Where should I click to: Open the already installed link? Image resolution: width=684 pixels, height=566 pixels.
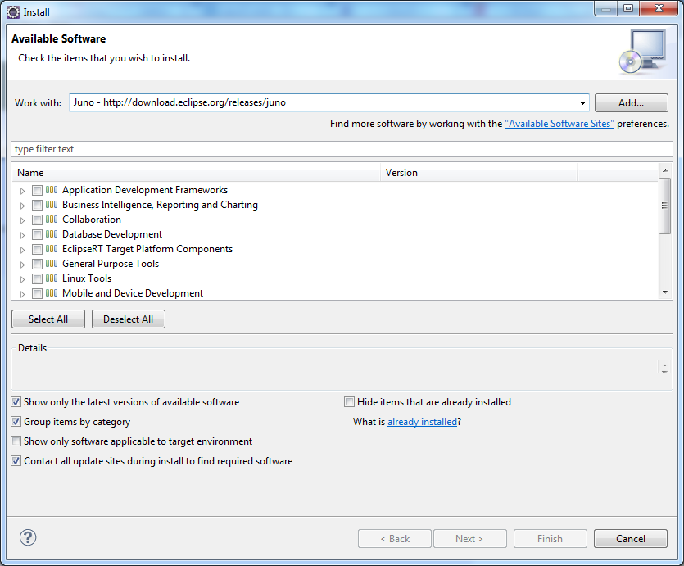[x=422, y=422]
